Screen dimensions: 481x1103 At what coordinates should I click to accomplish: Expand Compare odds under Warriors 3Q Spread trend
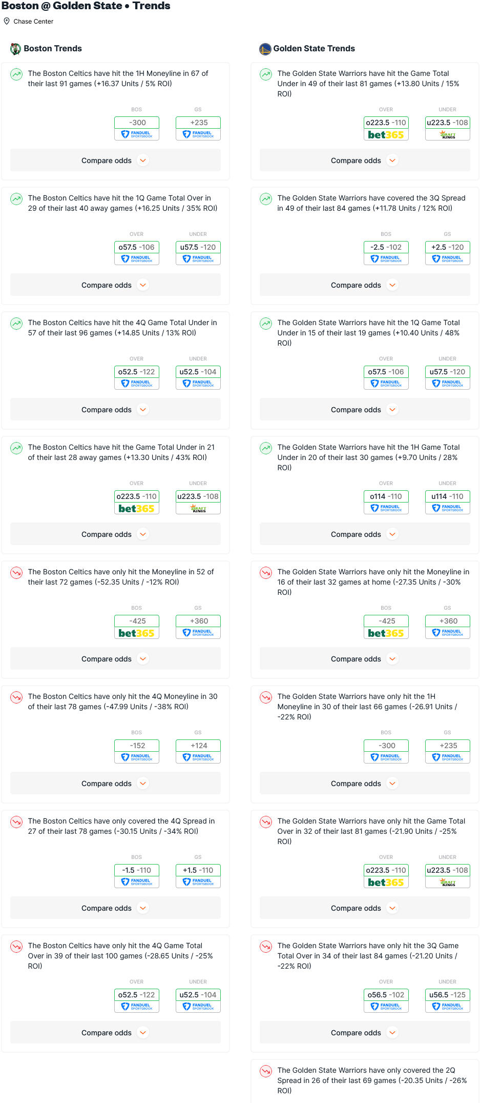click(x=365, y=285)
